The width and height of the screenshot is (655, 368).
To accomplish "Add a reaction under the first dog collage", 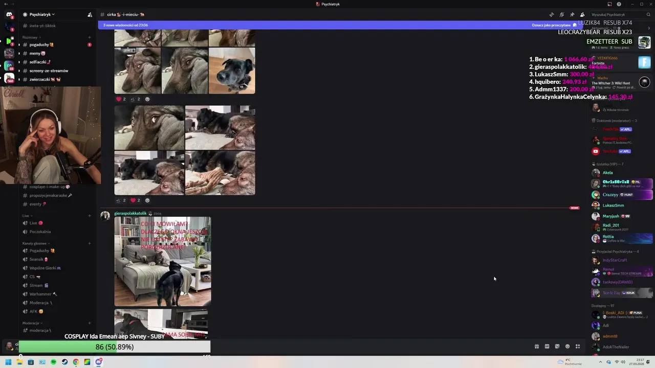I will pos(147,99).
